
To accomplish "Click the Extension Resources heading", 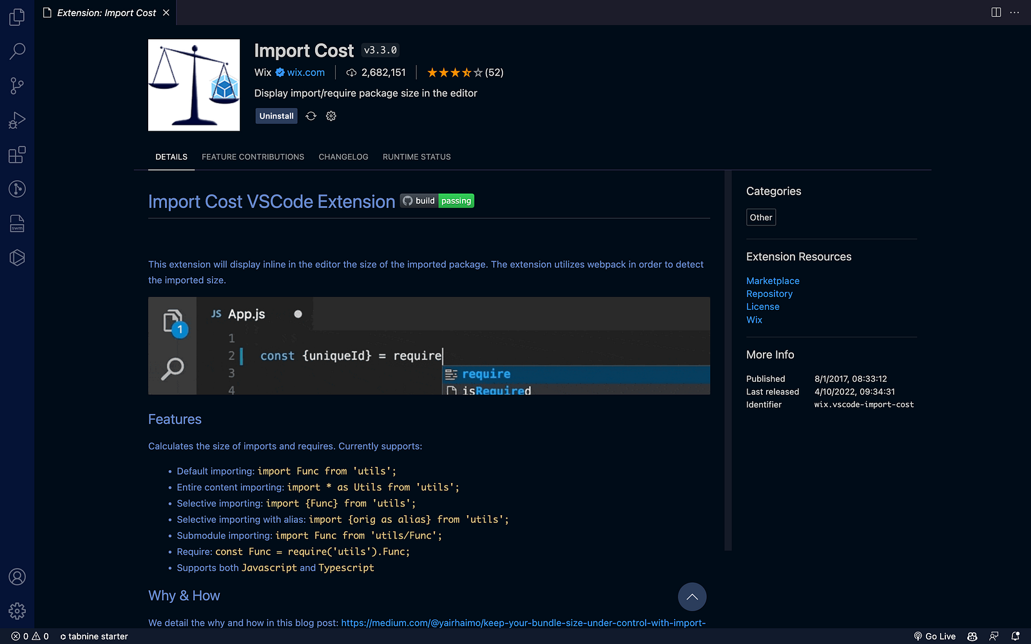I will [x=799, y=257].
